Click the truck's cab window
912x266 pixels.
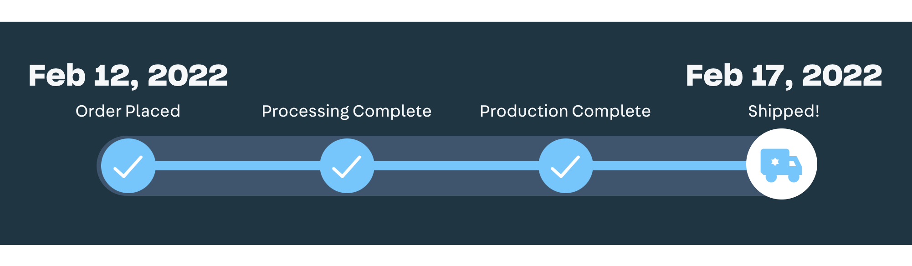coord(793,163)
